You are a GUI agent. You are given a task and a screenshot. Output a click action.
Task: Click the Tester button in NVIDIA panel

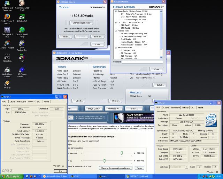[x=139, y=168]
